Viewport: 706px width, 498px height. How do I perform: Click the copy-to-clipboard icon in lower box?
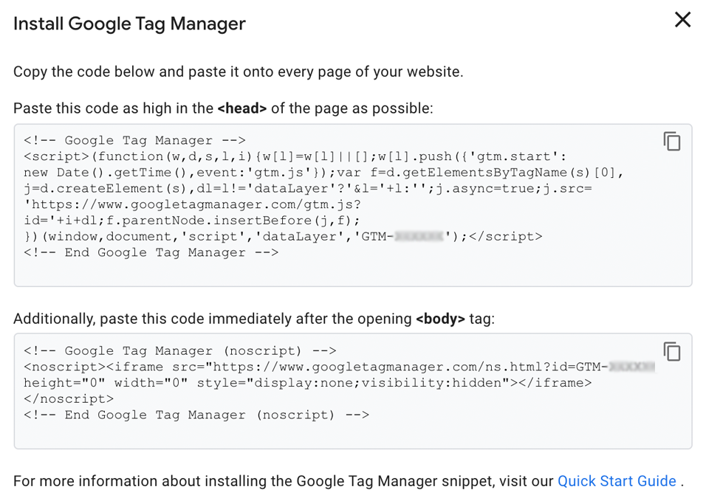click(x=672, y=352)
